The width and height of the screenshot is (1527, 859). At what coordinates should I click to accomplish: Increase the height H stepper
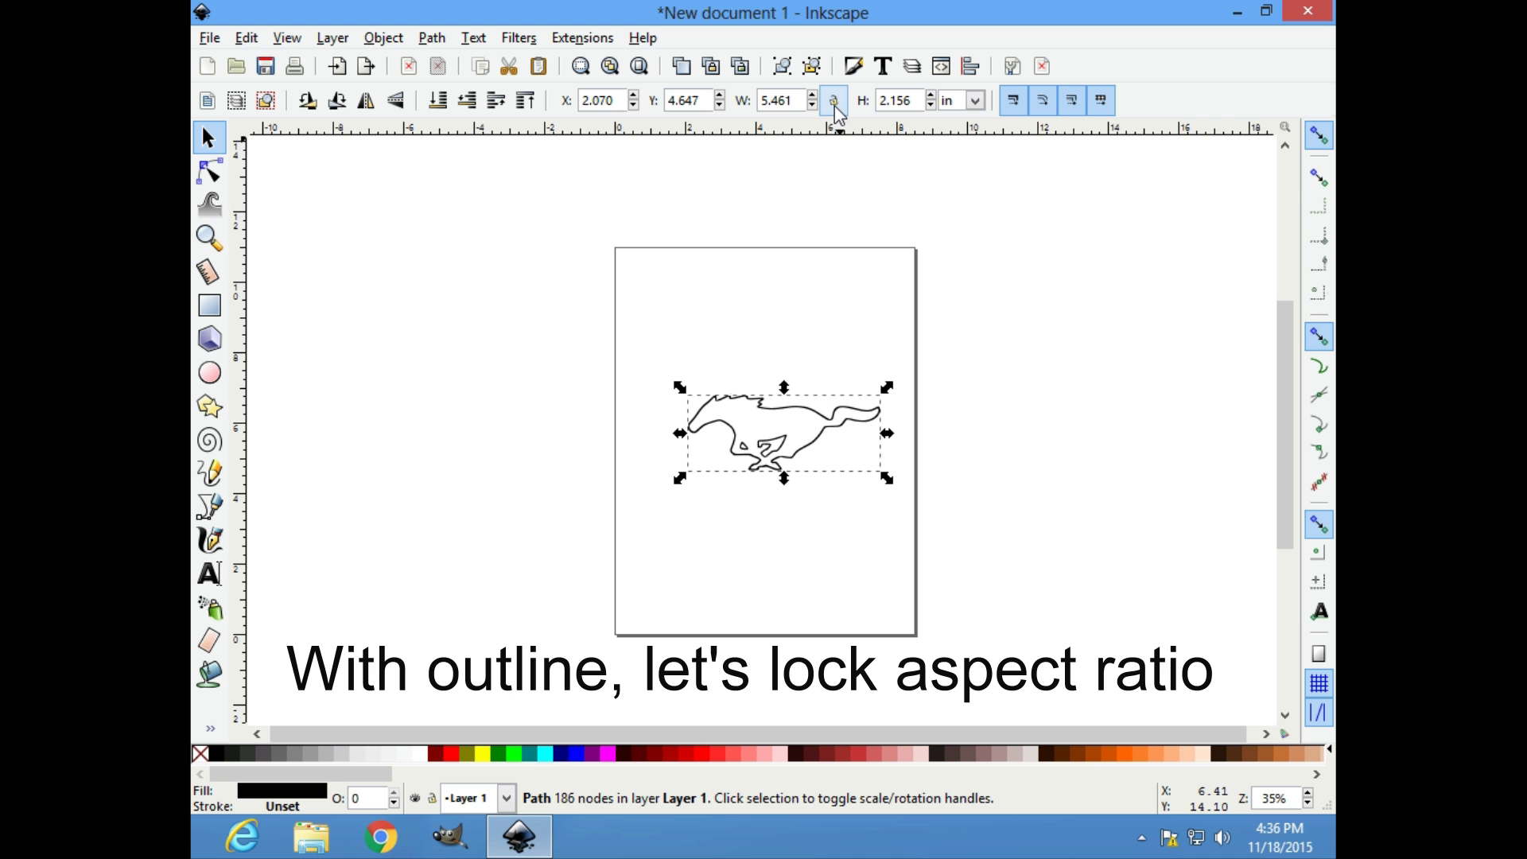(x=930, y=95)
